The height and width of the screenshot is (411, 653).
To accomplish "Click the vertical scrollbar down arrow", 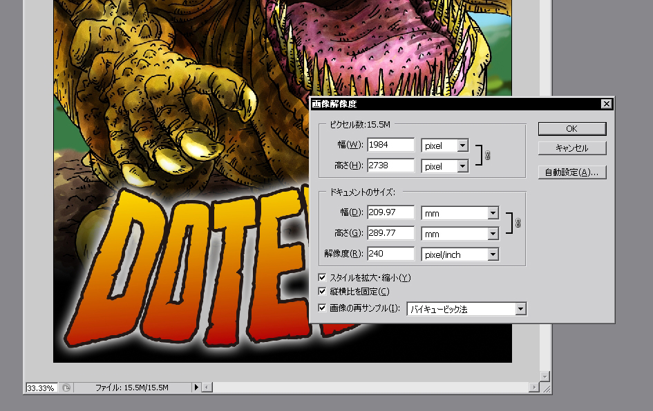I will (545, 377).
